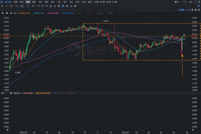Activate the magnet snap tool

tap(63, 6)
